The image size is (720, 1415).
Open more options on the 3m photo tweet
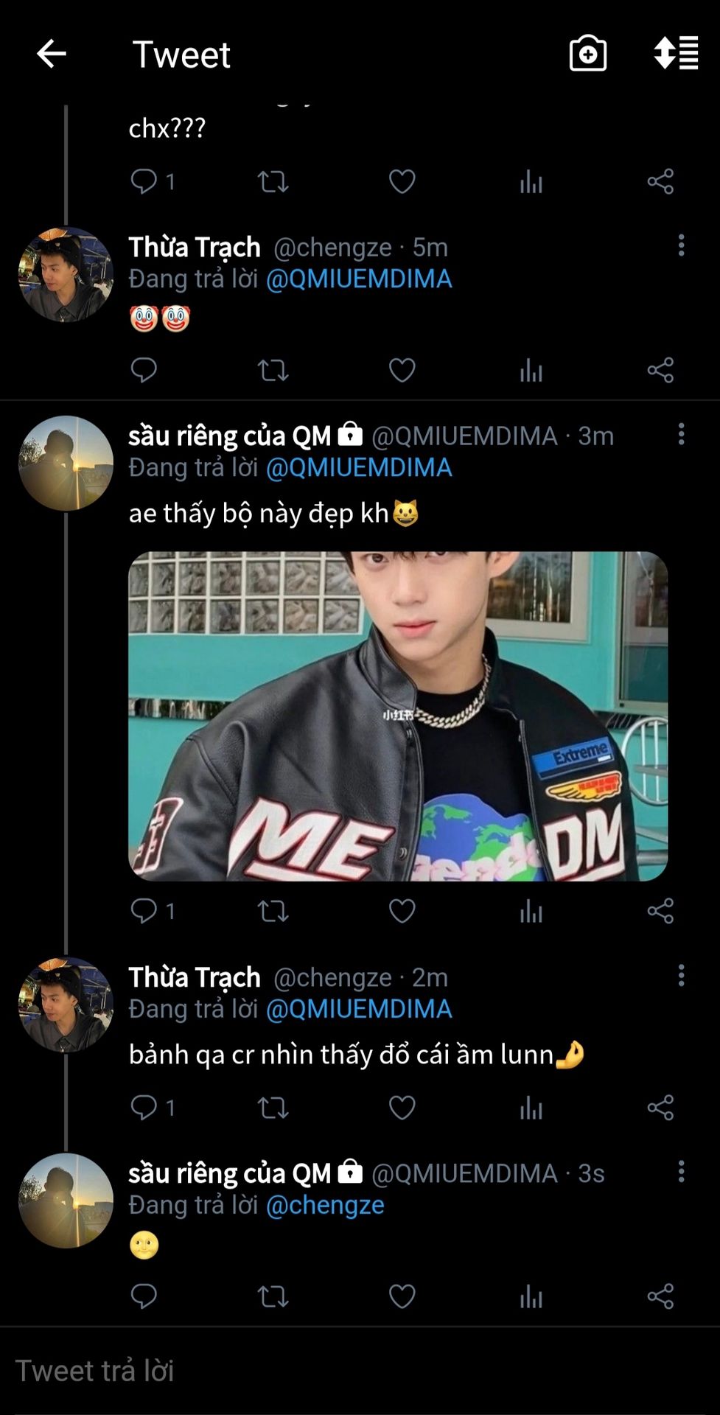point(681,434)
